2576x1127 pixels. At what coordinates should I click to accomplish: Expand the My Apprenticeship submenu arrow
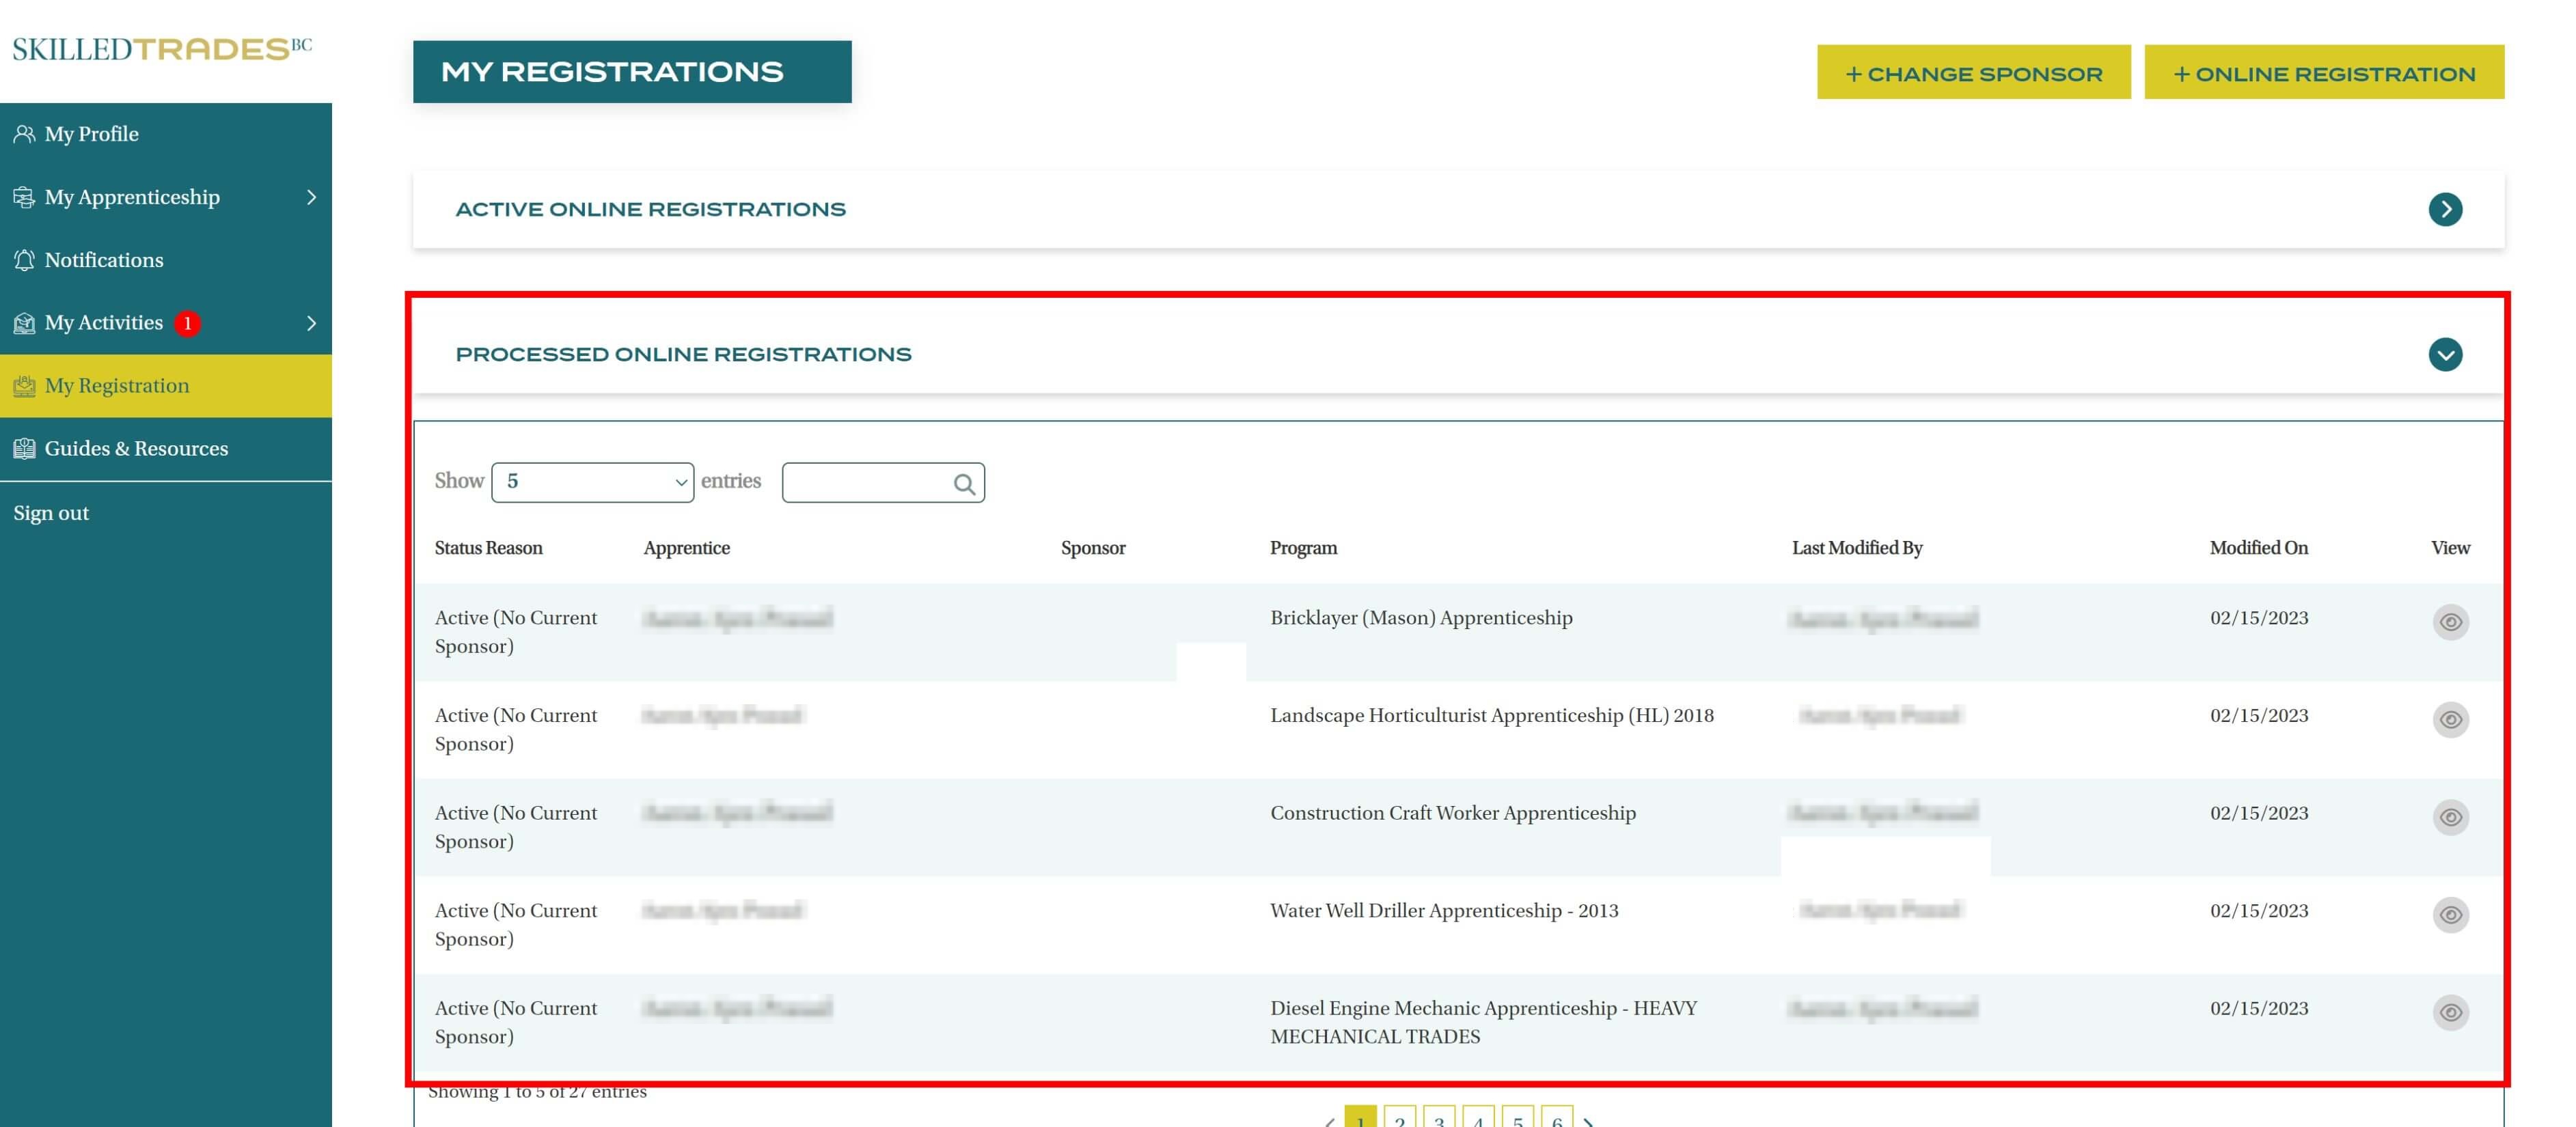tap(311, 197)
